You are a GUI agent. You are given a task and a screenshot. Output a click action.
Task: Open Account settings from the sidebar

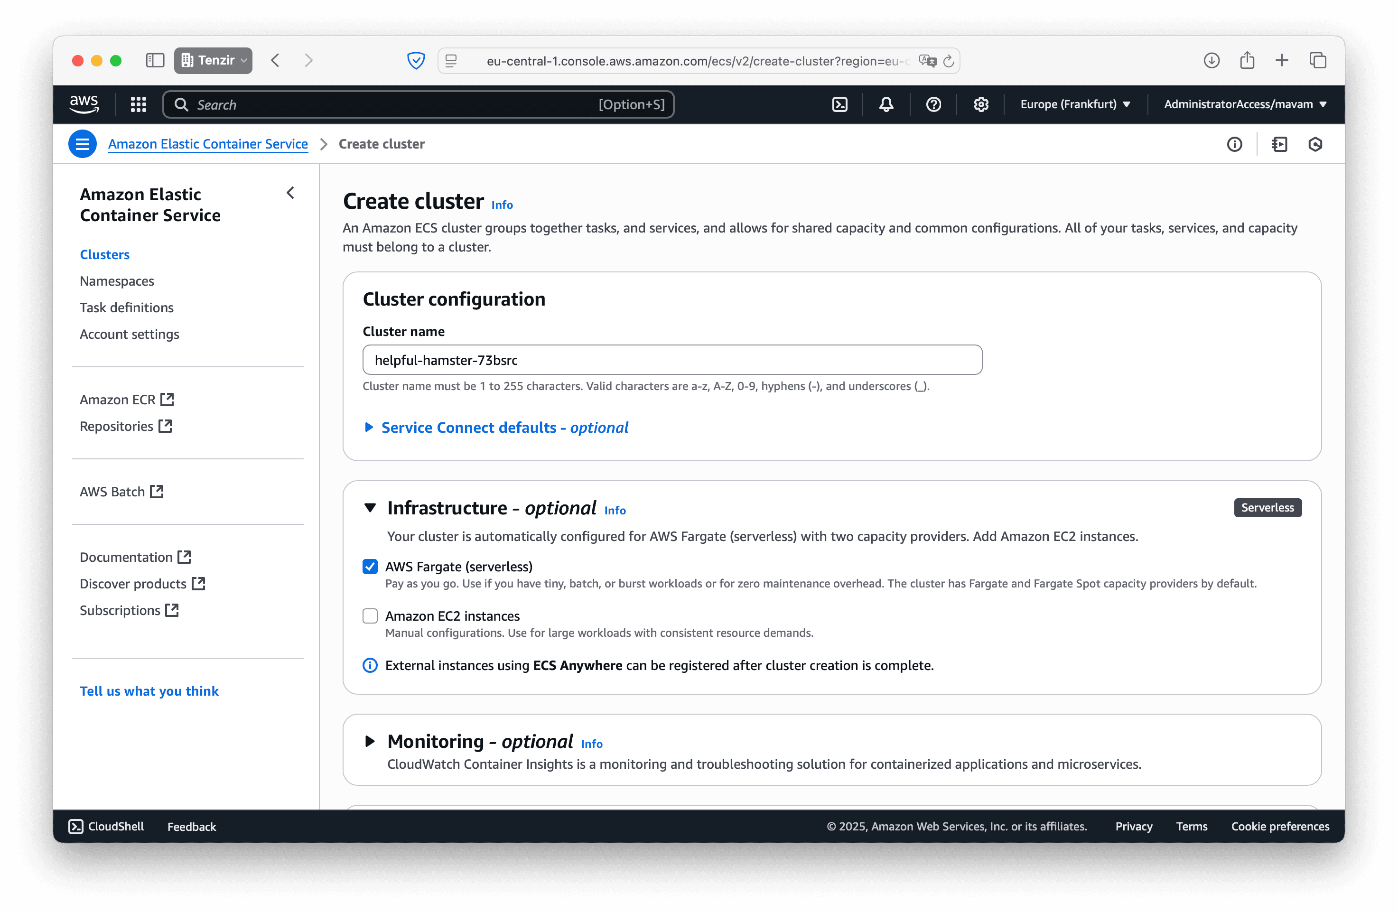(x=129, y=334)
